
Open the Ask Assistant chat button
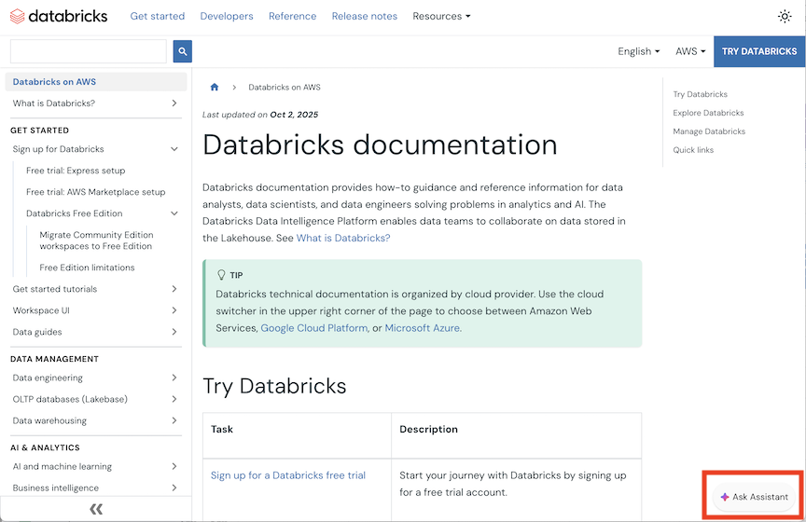pos(753,497)
